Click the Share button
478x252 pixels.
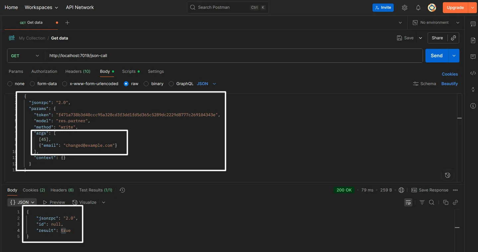(437, 38)
